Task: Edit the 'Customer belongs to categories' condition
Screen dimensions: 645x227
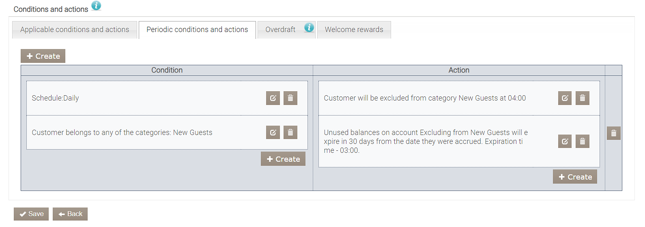Action: (x=273, y=133)
